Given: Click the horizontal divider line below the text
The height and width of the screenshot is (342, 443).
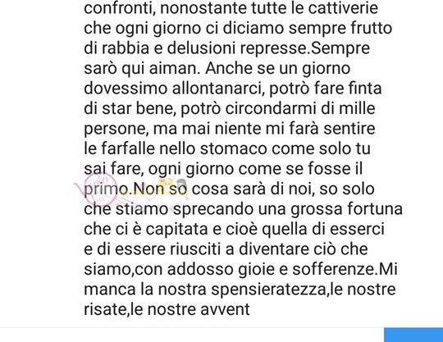Looking at the screenshot, I should point(192,327).
